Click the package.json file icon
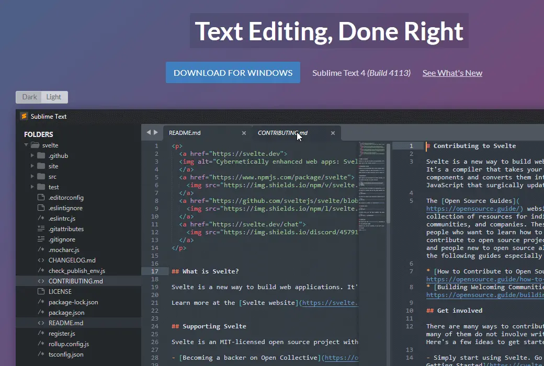This screenshot has height=366, width=544. coord(41,312)
